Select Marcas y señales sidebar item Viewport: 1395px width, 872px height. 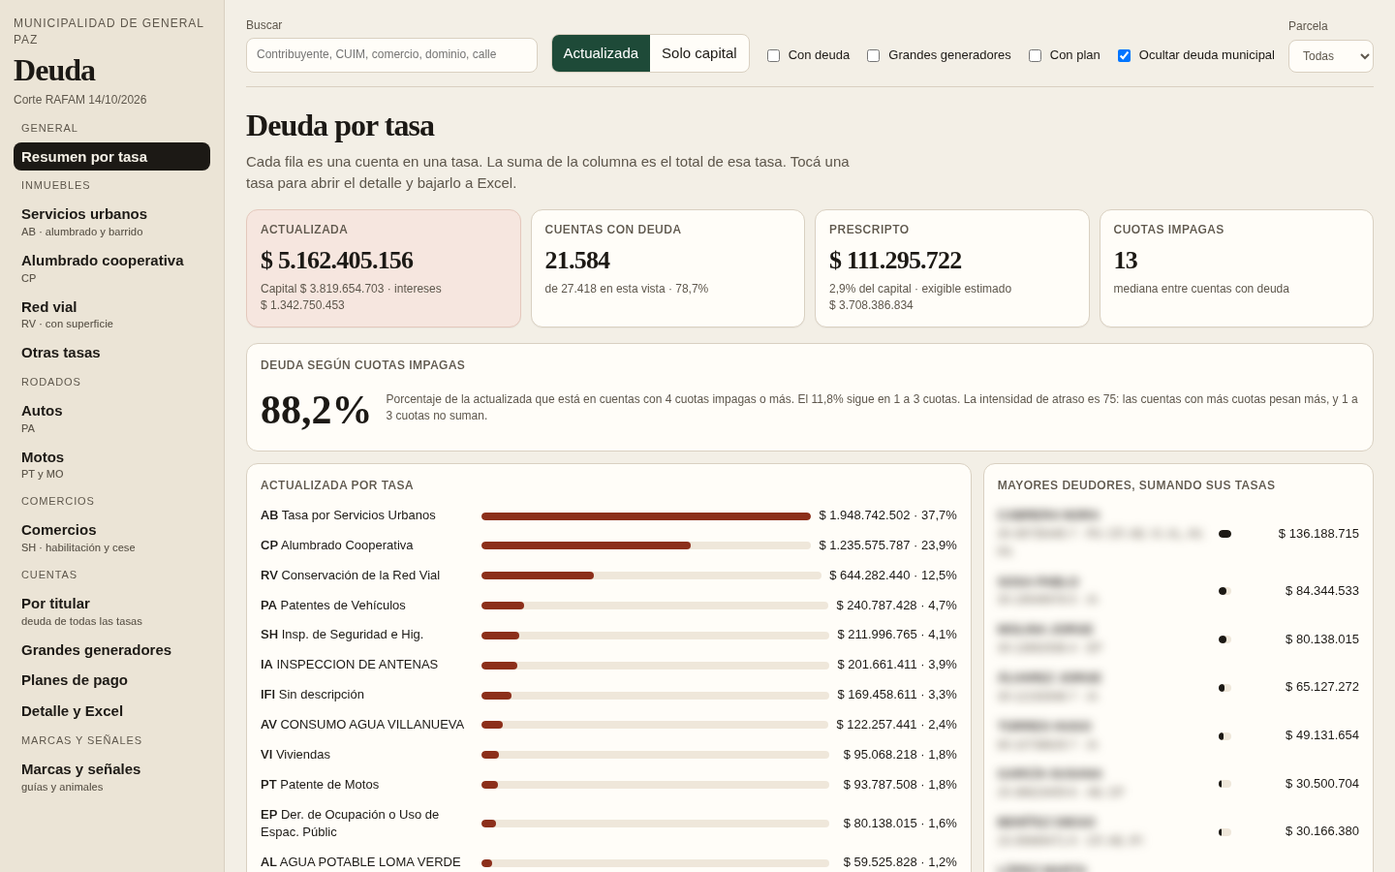pyautogui.click(x=111, y=776)
